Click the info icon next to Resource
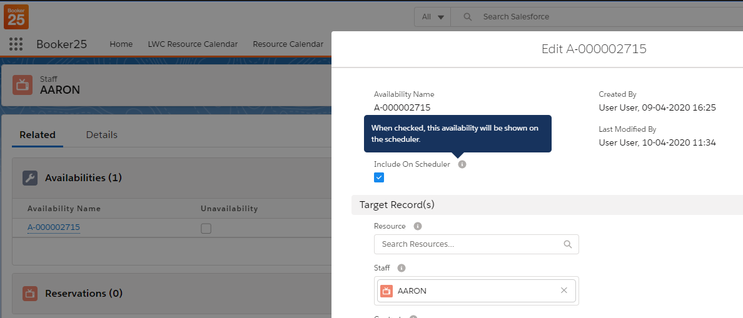The height and width of the screenshot is (318, 743). pos(418,226)
